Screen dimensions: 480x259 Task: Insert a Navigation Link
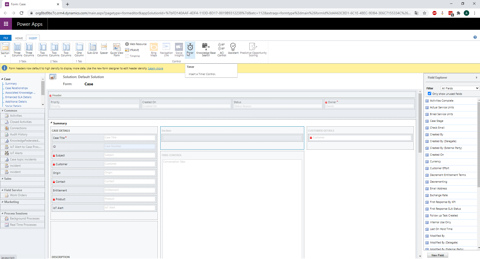point(166,49)
